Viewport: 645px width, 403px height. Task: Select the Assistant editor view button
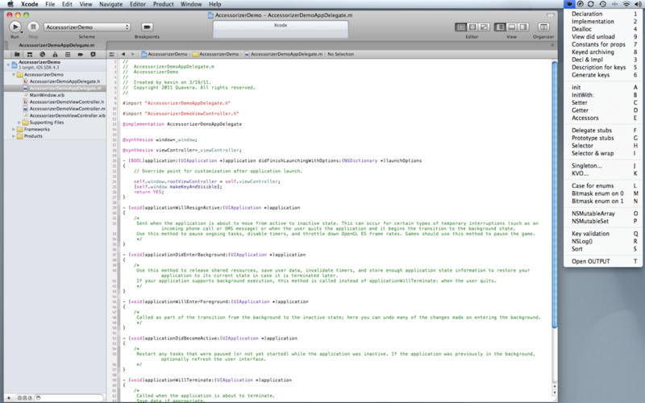point(472,27)
